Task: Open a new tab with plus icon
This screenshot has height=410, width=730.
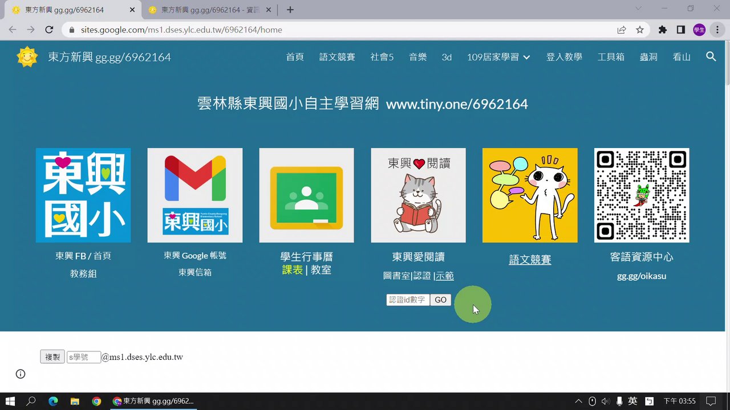Action: pyautogui.click(x=290, y=10)
